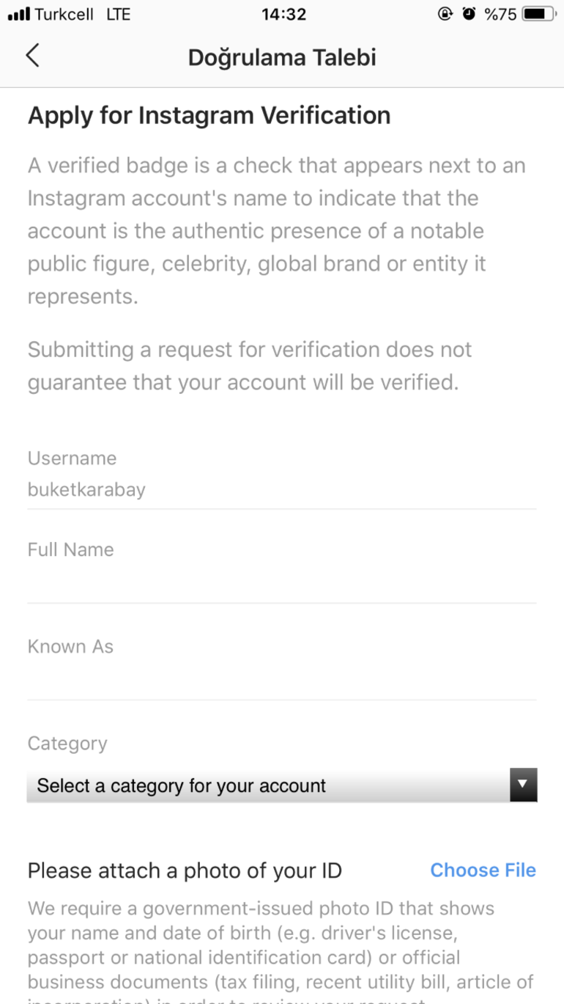Screen dimensions: 564x1004
Task: Tap the Doğrulama Talebi page title
Action: (282, 57)
